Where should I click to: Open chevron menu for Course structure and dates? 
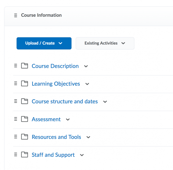pyautogui.click(x=105, y=102)
